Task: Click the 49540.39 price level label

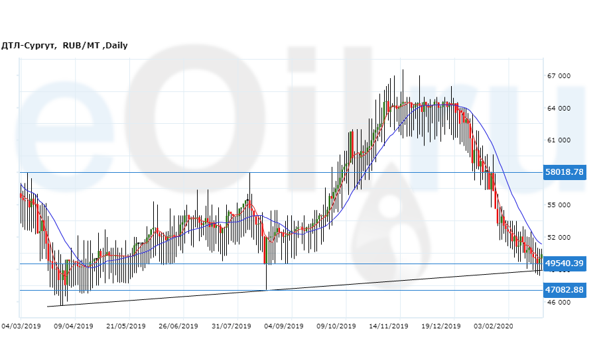Action: (x=565, y=264)
